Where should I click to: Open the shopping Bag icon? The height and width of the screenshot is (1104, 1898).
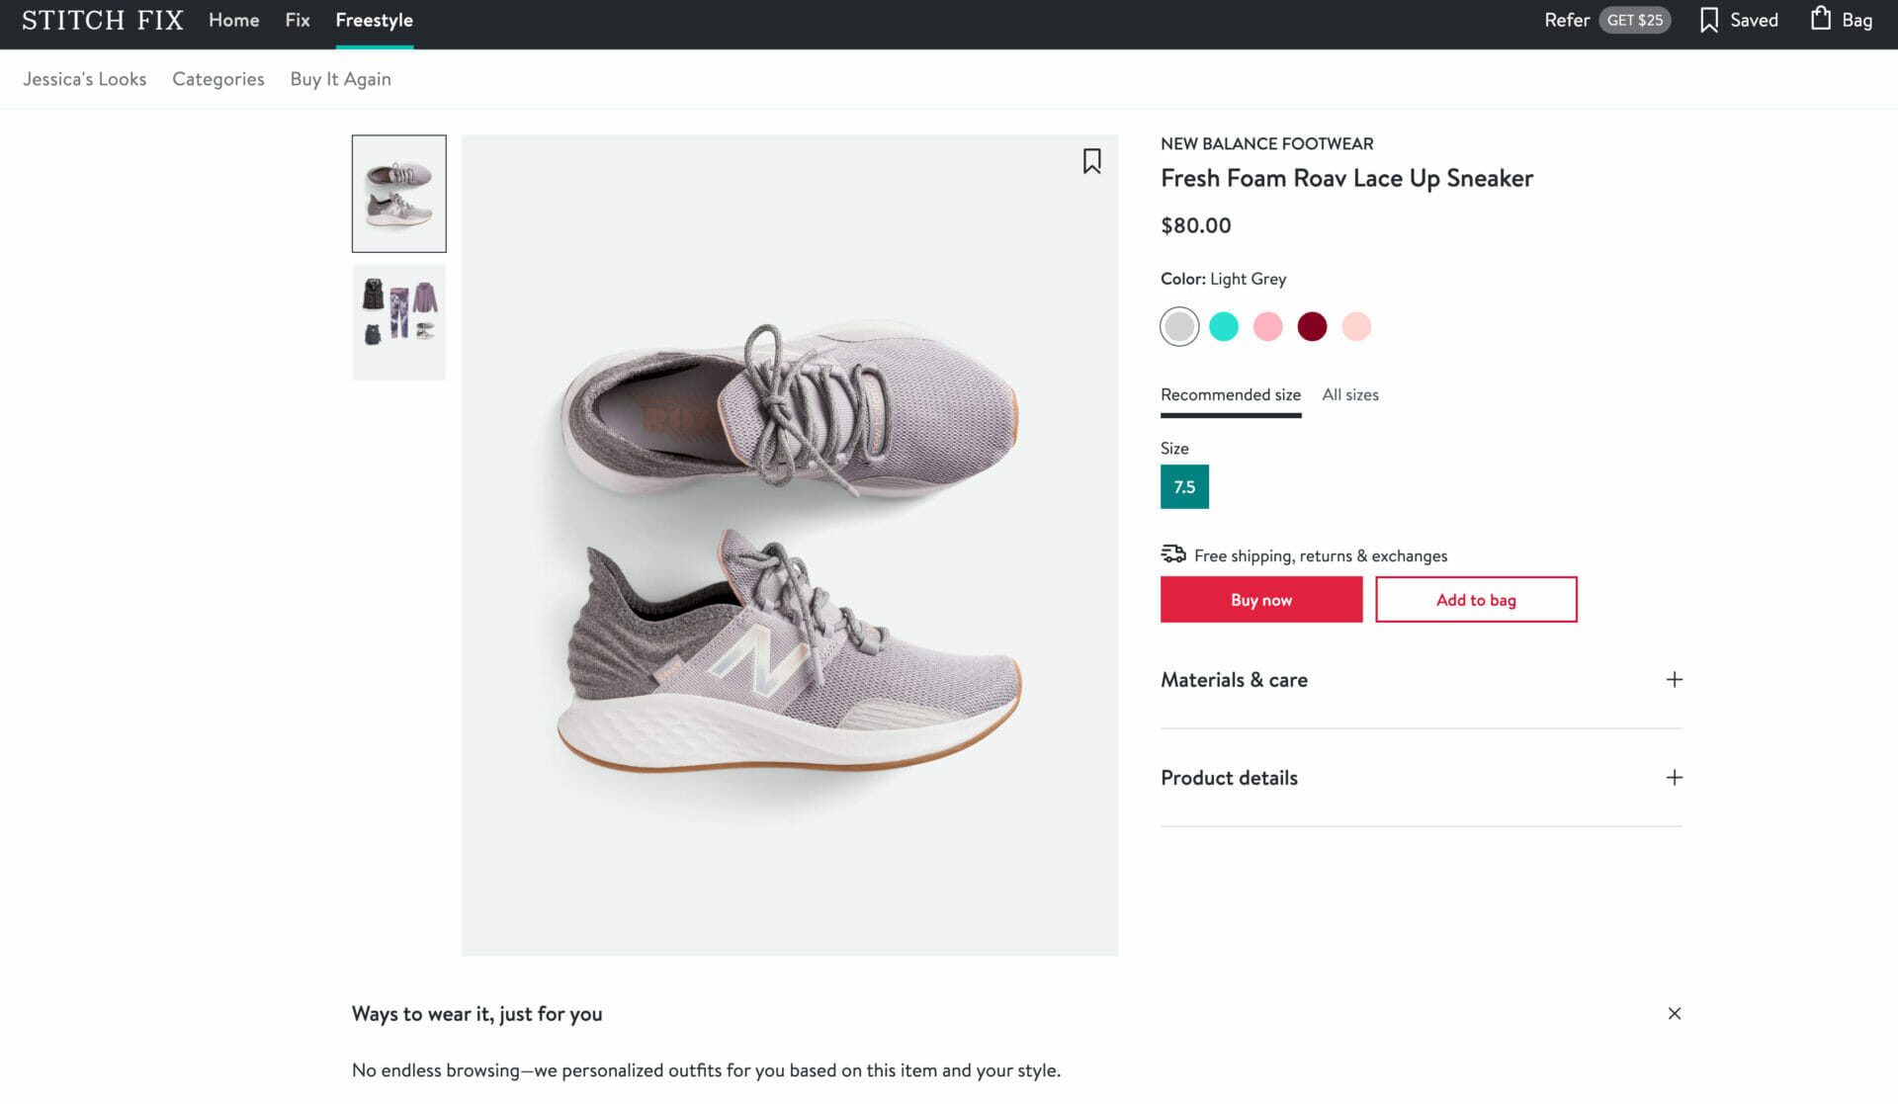click(1842, 20)
